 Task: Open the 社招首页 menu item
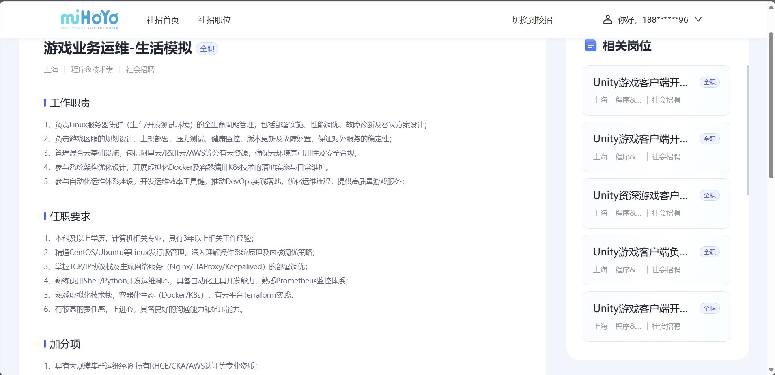(x=162, y=20)
